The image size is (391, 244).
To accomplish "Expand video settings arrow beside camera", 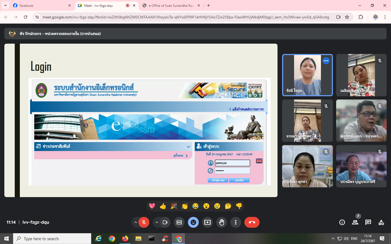I will tap(157, 222).
